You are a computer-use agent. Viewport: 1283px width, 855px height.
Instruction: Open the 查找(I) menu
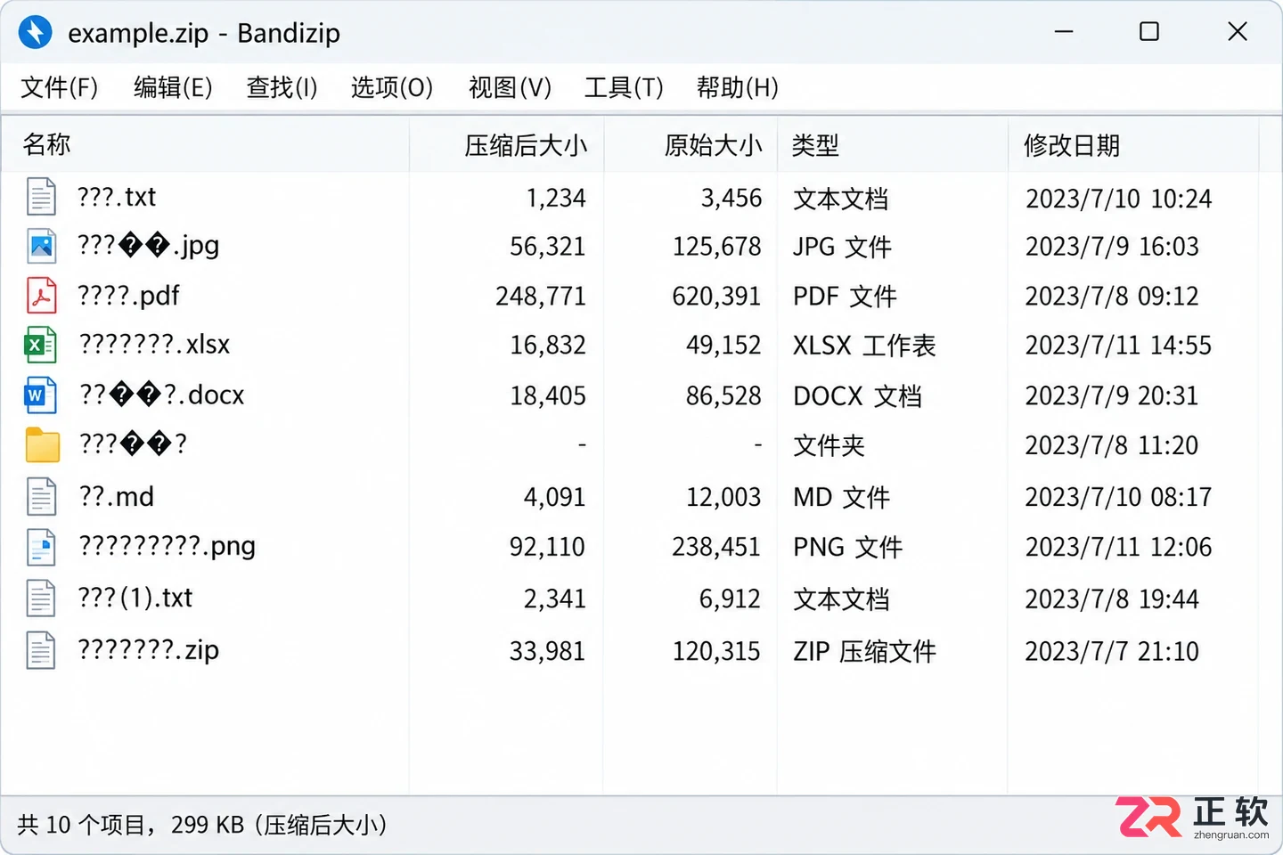[x=282, y=87]
